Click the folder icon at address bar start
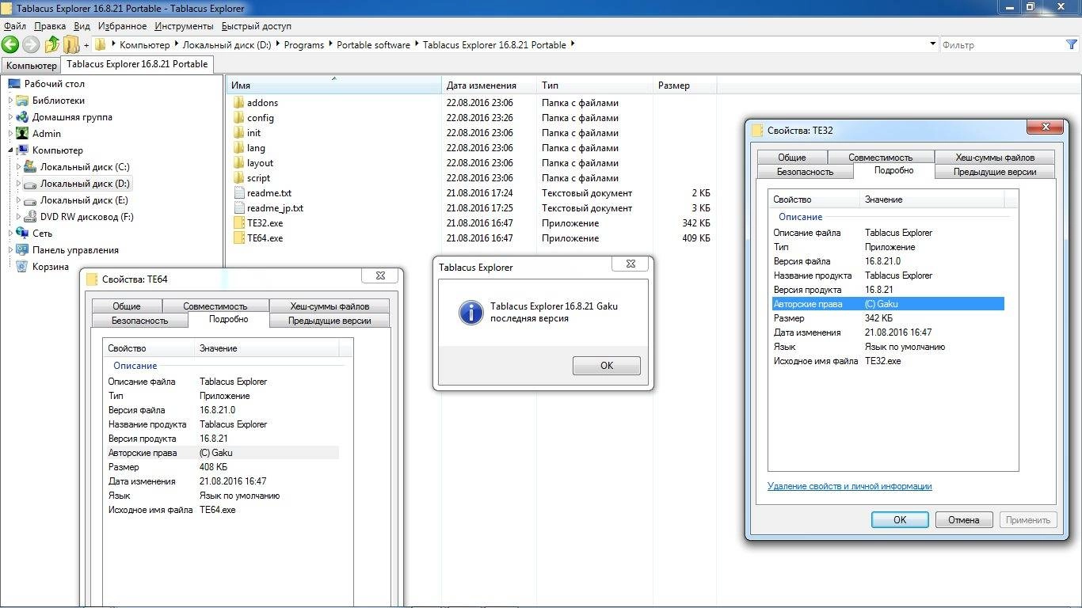This screenshot has height=608, width=1082. tap(101, 44)
